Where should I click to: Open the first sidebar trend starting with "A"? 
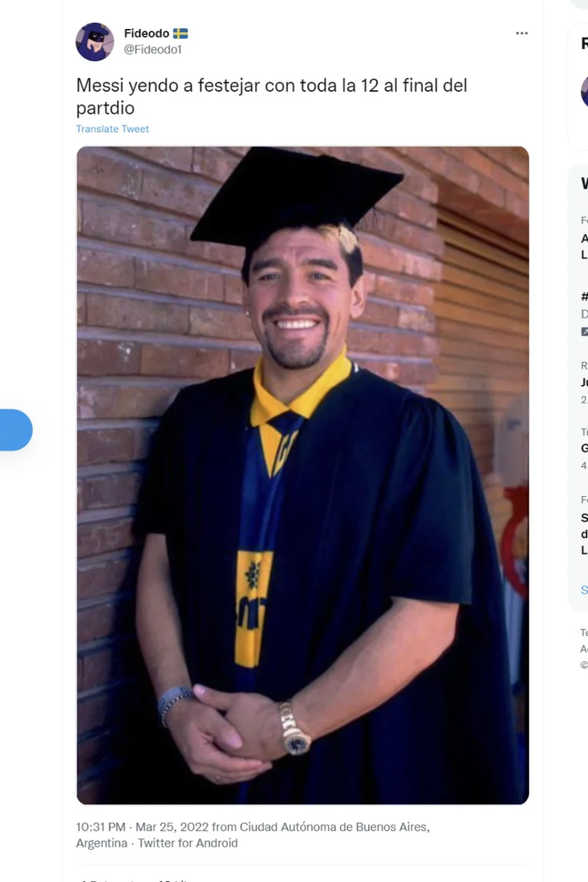584,238
